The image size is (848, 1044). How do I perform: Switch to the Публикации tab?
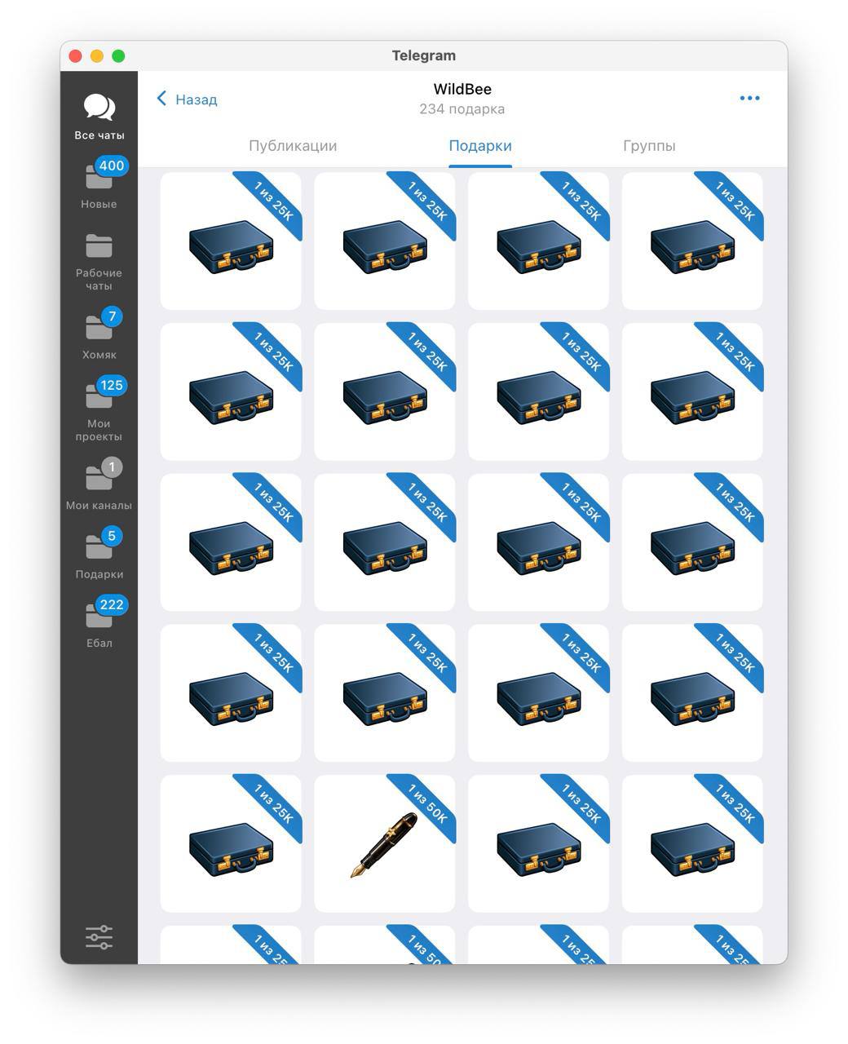[293, 146]
